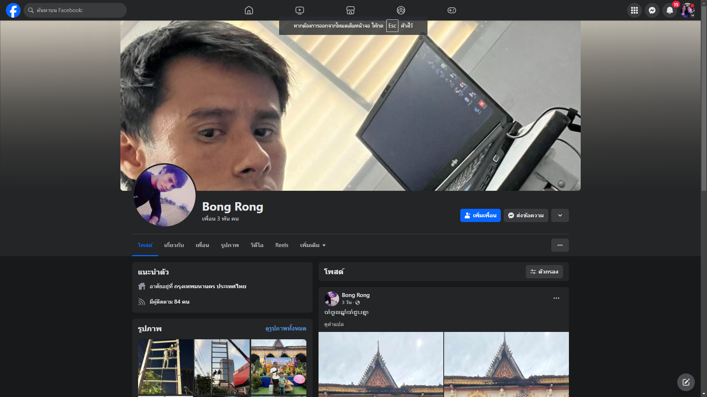
Task: Expand chevron dropdown beside ส่งข้อความ button
Action: tap(560, 215)
